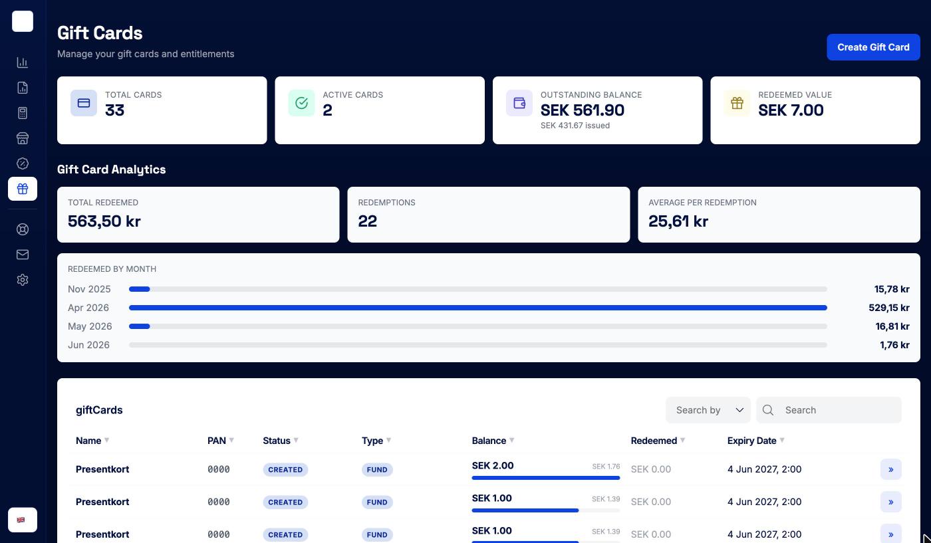Click the 16,81 kr amount for May 2026
This screenshot has width=931, height=543.
(x=892, y=326)
